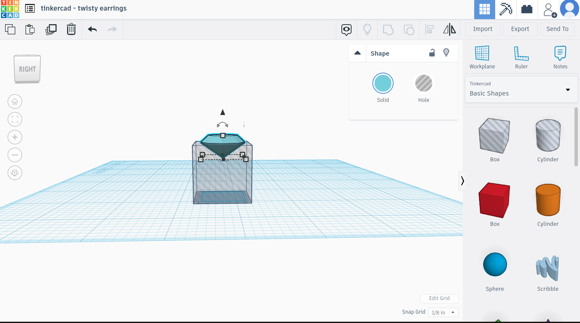This screenshot has width=580, height=323.
Task: Select the Ruler tool
Action: tap(521, 56)
